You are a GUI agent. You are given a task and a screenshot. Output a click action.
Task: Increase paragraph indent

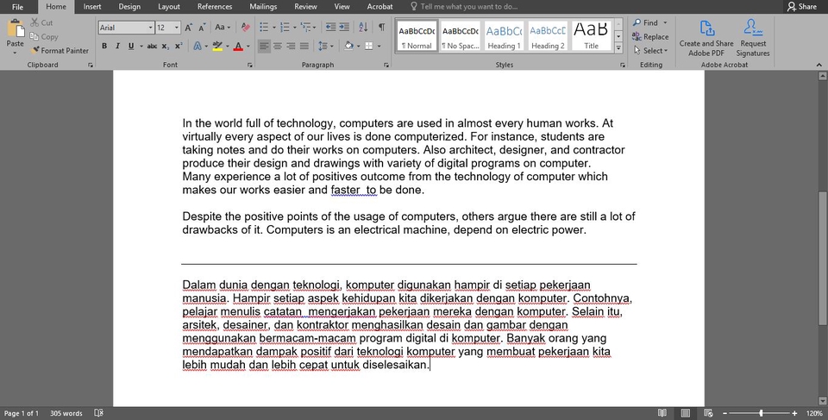pos(344,28)
